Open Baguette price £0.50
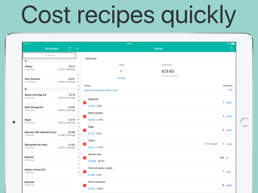The image size is (258, 193). click(x=92, y=106)
